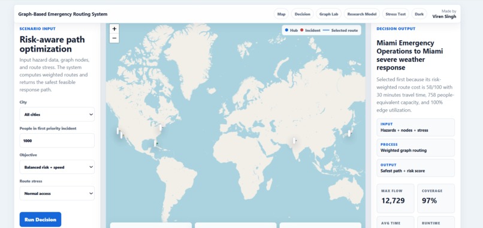This screenshot has height=228, width=483.
Task: Click the INPUT Hazards + nodes + stress card
Action: point(415,127)
